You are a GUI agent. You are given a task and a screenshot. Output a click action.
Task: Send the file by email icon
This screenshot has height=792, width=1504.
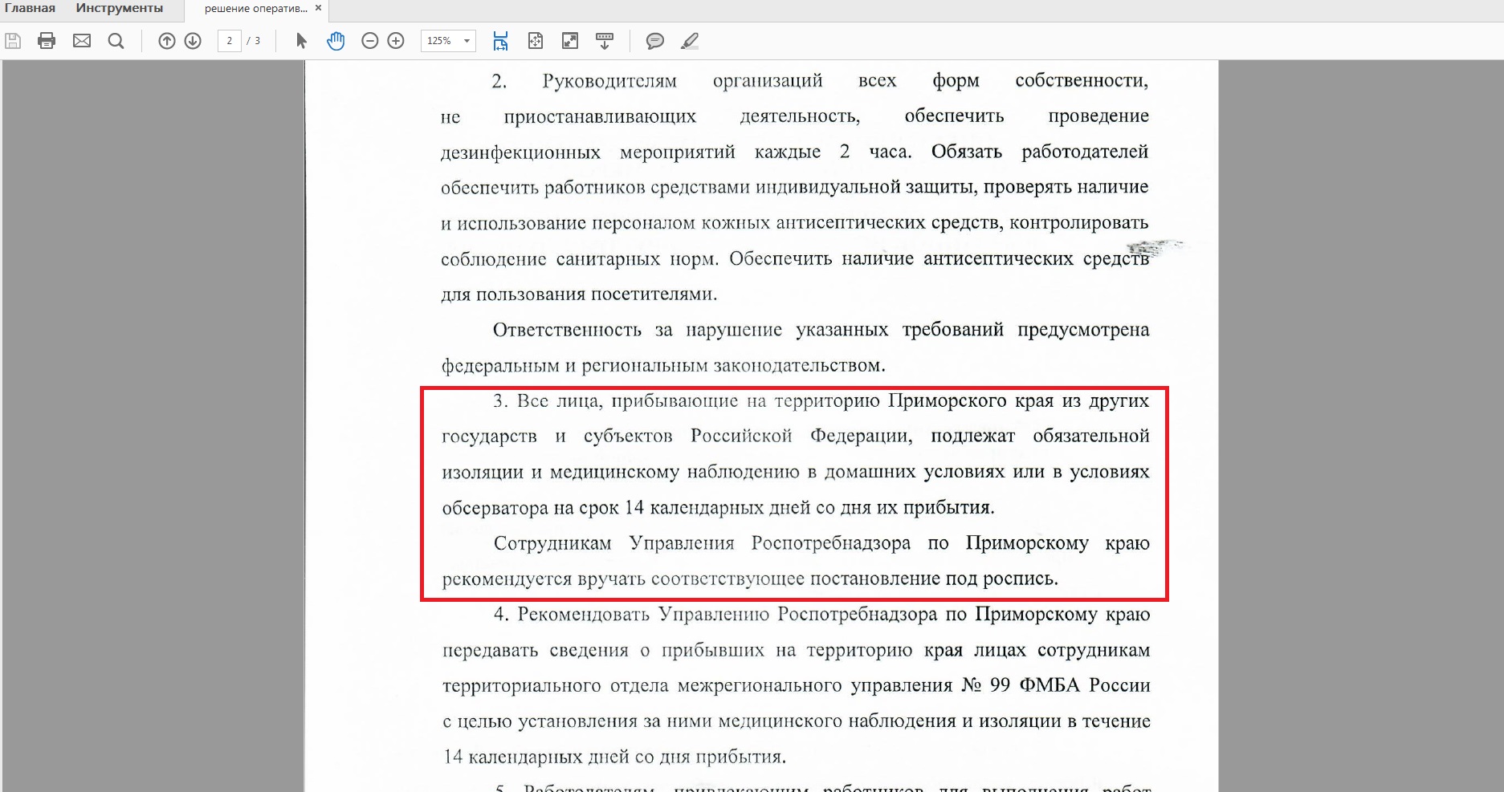(x=82, y=41)
